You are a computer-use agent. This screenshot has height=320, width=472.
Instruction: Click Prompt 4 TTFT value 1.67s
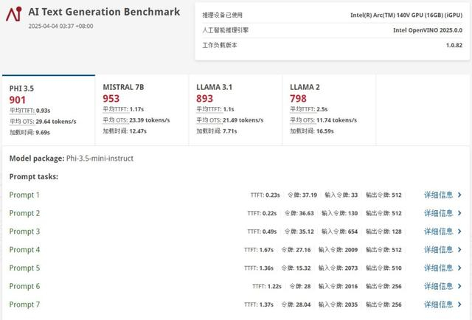(266, 250)
